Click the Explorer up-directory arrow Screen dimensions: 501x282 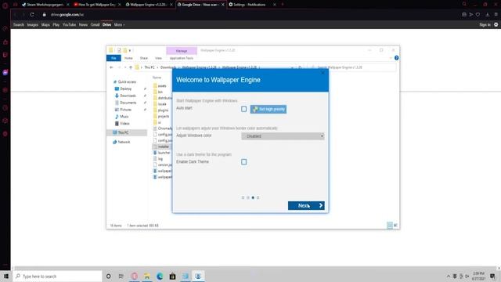coord(131,67)
